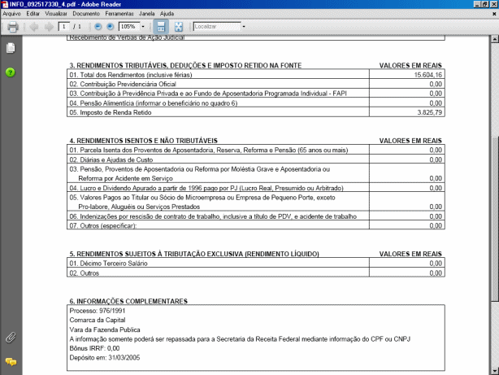Image resolution: width=499 pixels, height=375 pixels.
Task: Click the fit-page view icon
Action: tap(179, 27)
